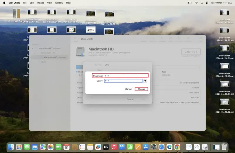
Task: Launch Maps from the dock
Action: 43,147
